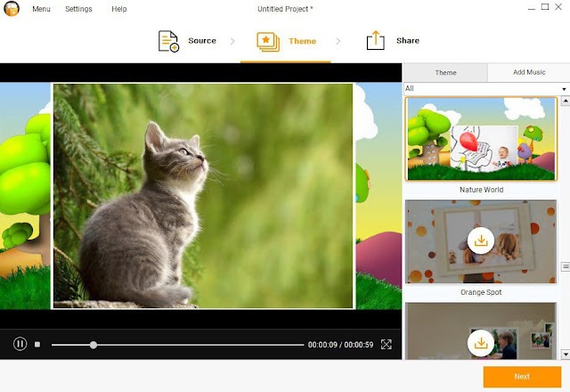Image resolution: width=570 pixels, height=392 pixels.
Task: Click theme list scroll up arrow
Action: point(566,101)
